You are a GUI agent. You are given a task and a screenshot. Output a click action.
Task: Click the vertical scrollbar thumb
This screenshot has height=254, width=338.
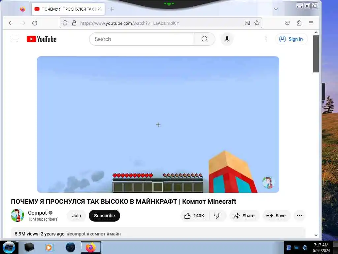[316, 54]
